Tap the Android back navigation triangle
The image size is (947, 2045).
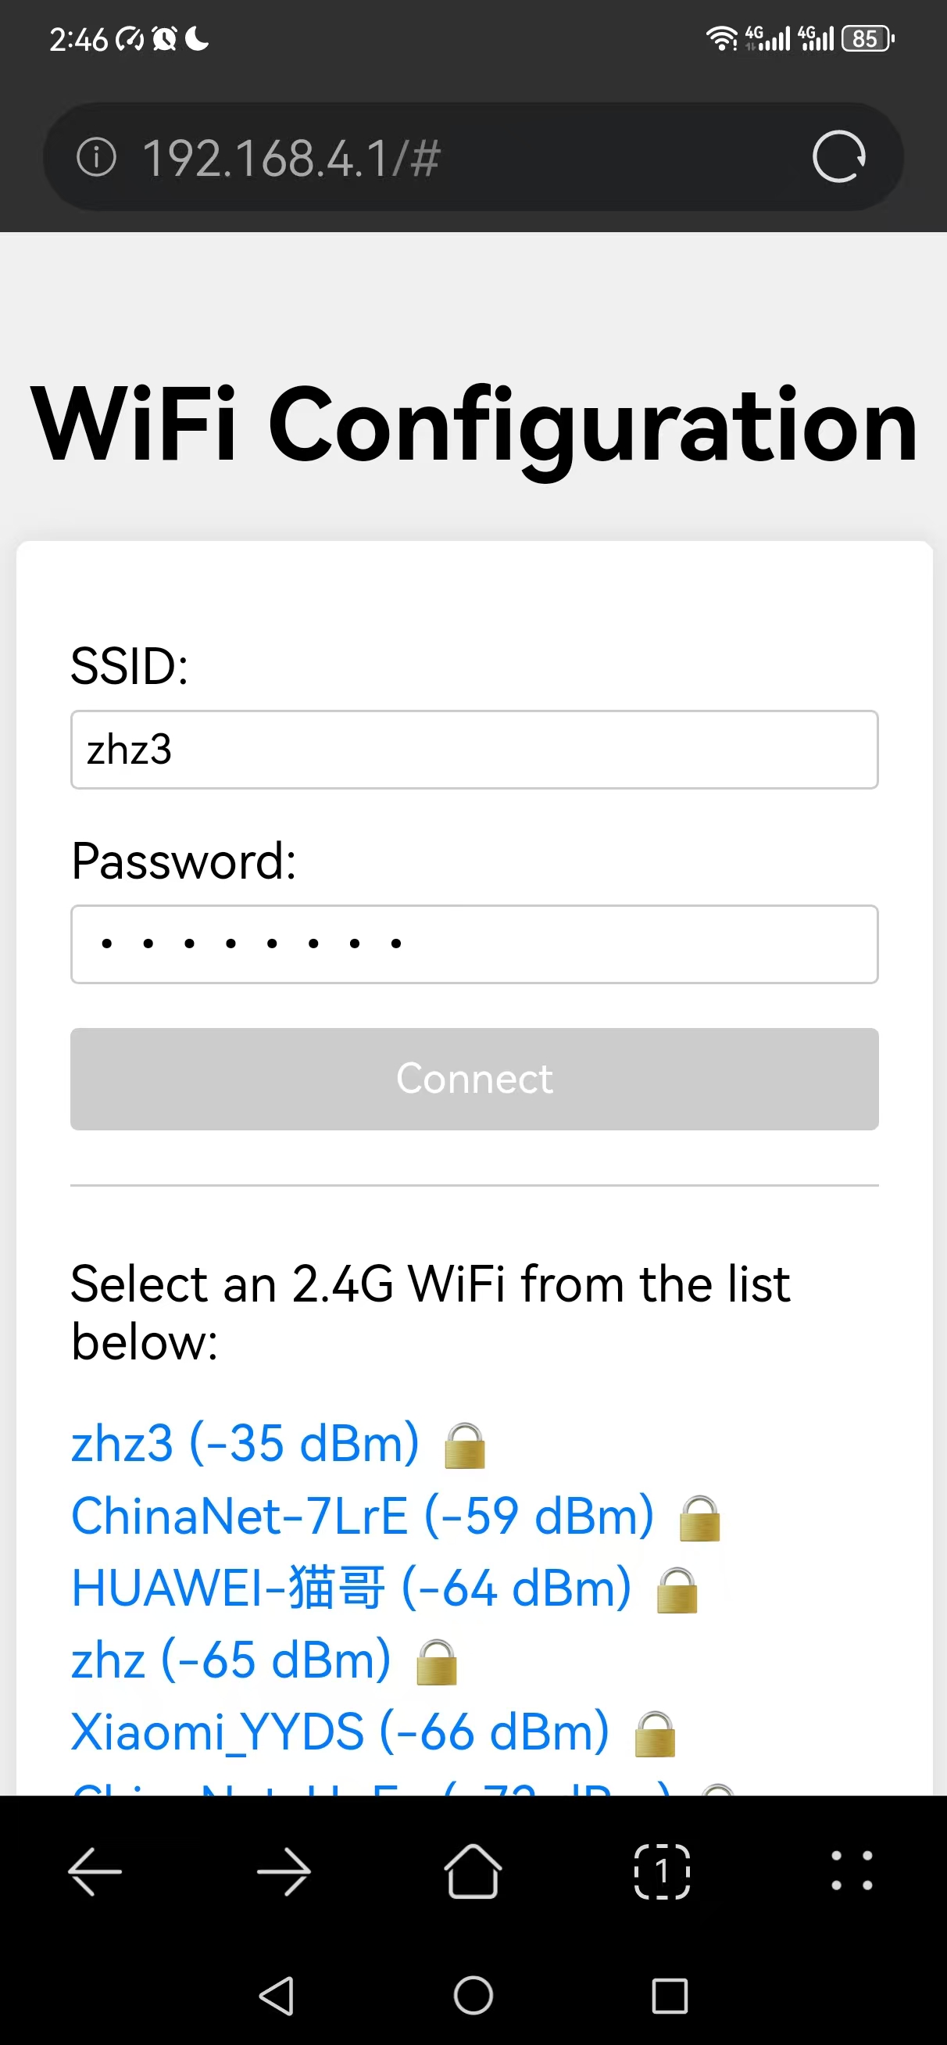pyautogui.click(x=277, y=1996)
